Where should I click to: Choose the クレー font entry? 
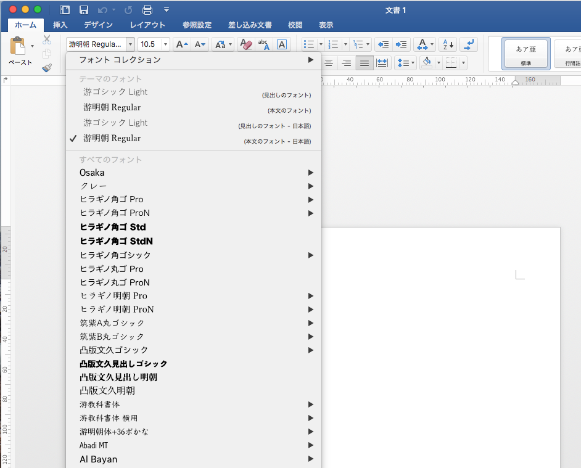(194, 186)
